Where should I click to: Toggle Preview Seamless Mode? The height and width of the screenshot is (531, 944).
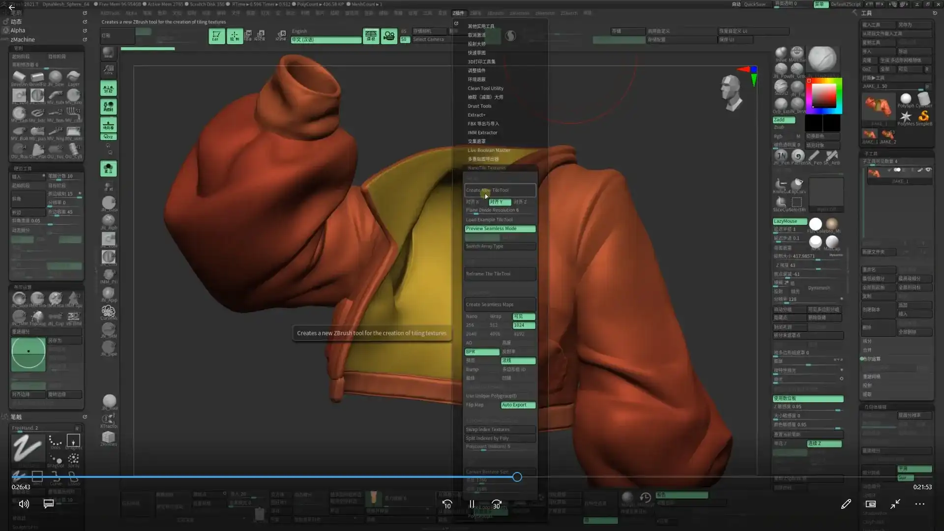click(x=500, y=229)
